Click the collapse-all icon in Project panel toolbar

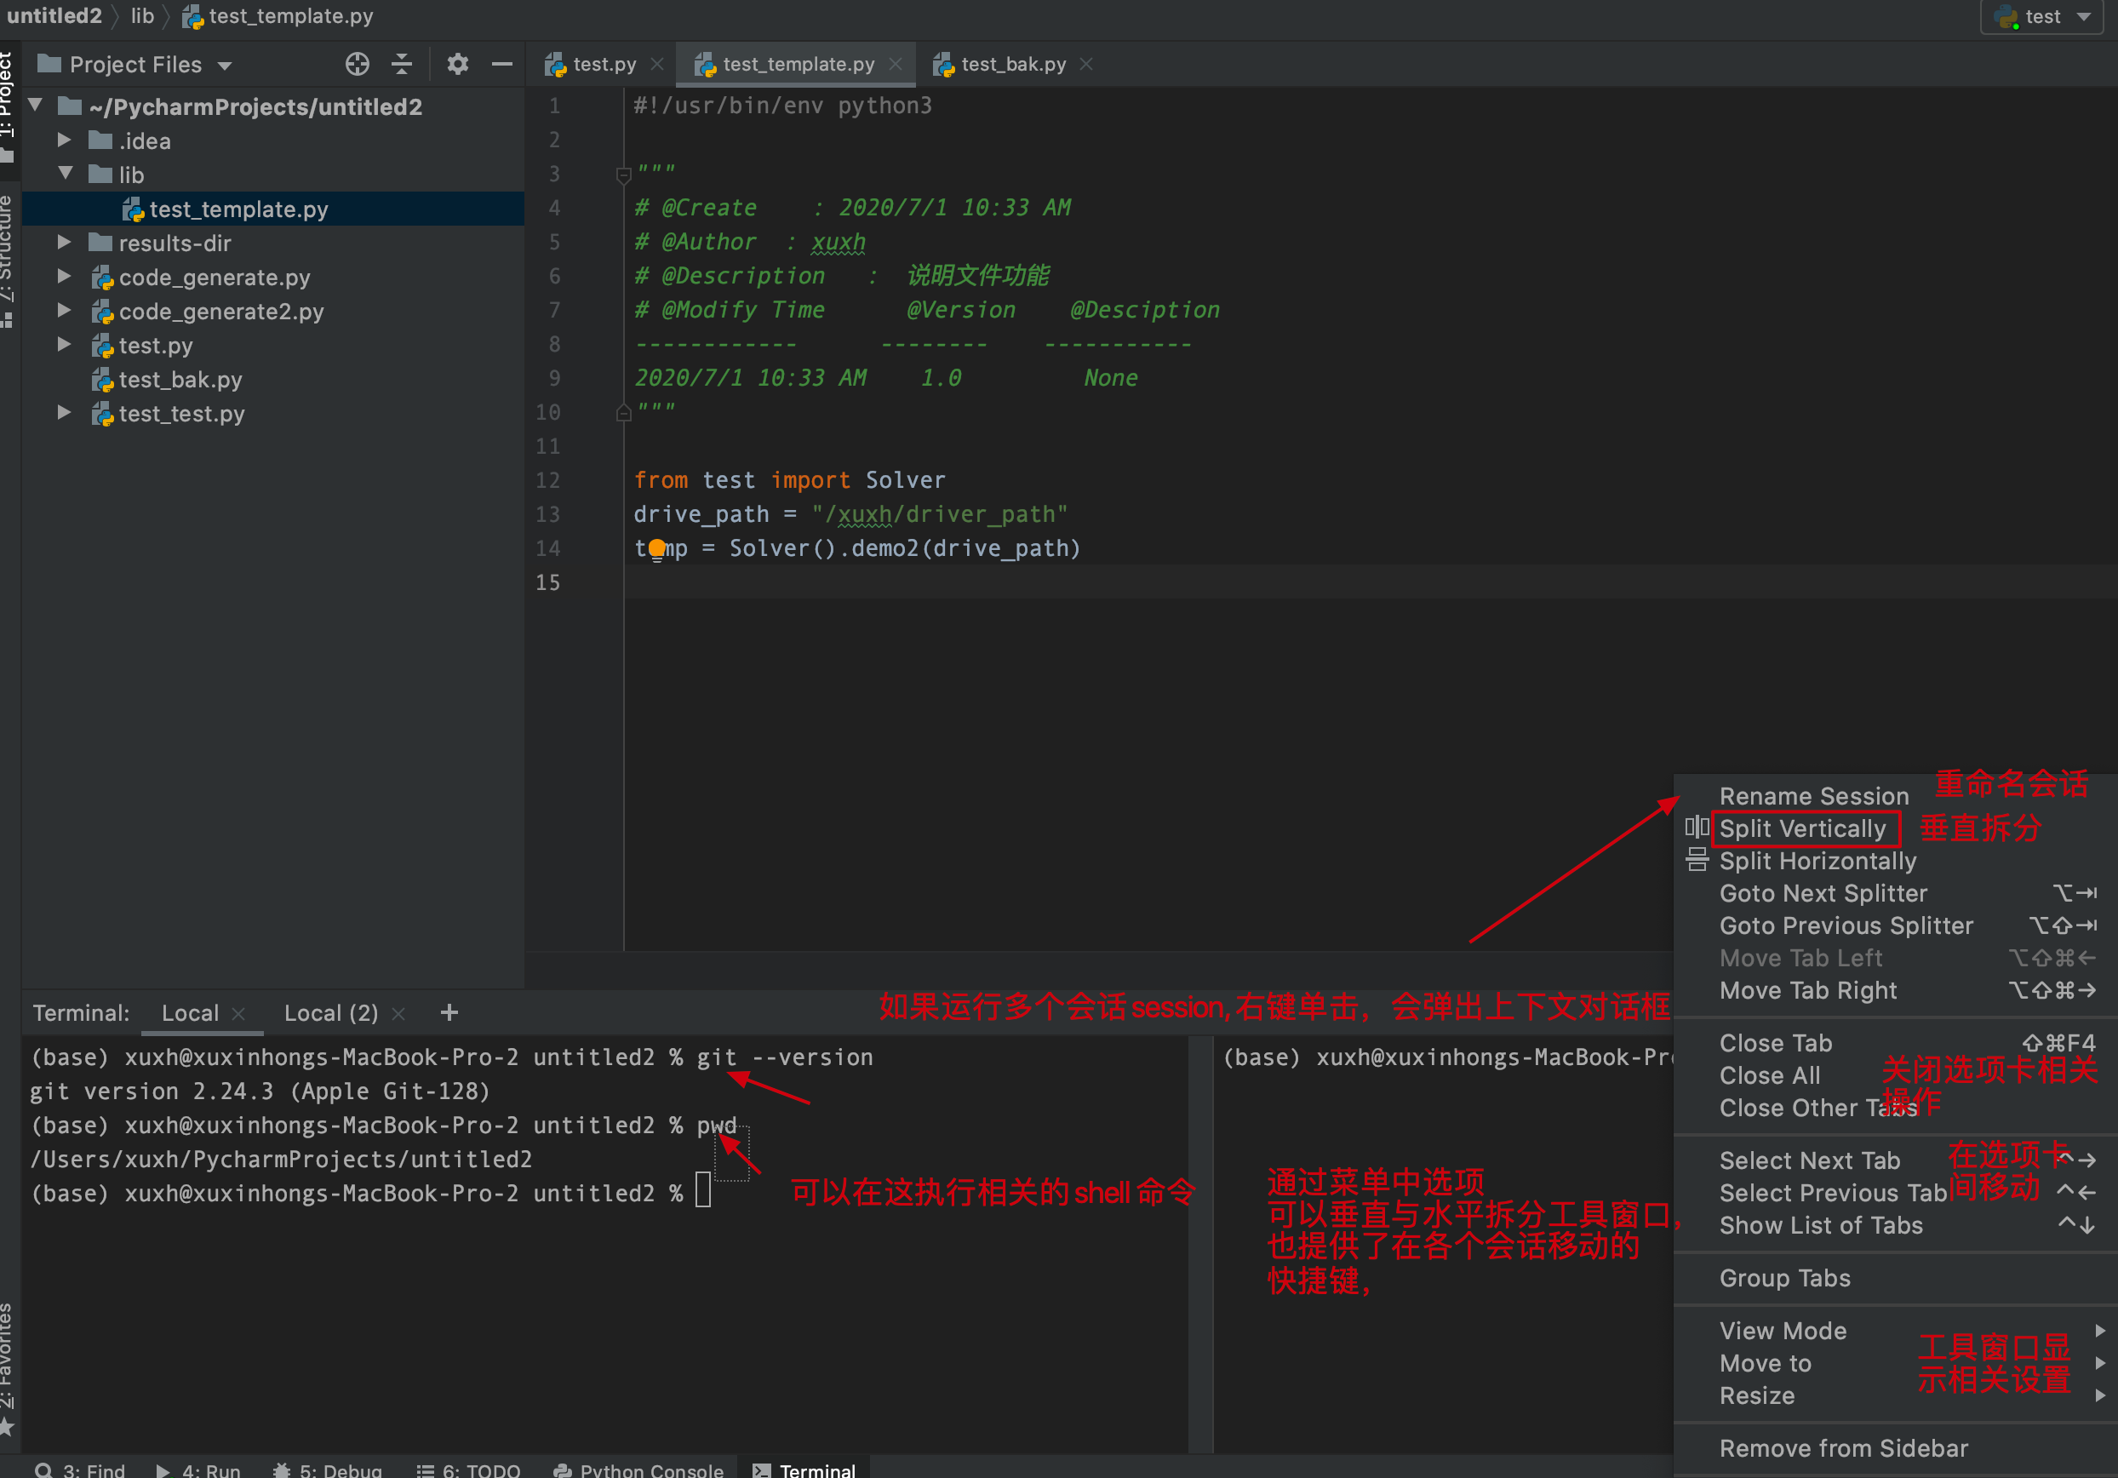[x=402, y=65]
